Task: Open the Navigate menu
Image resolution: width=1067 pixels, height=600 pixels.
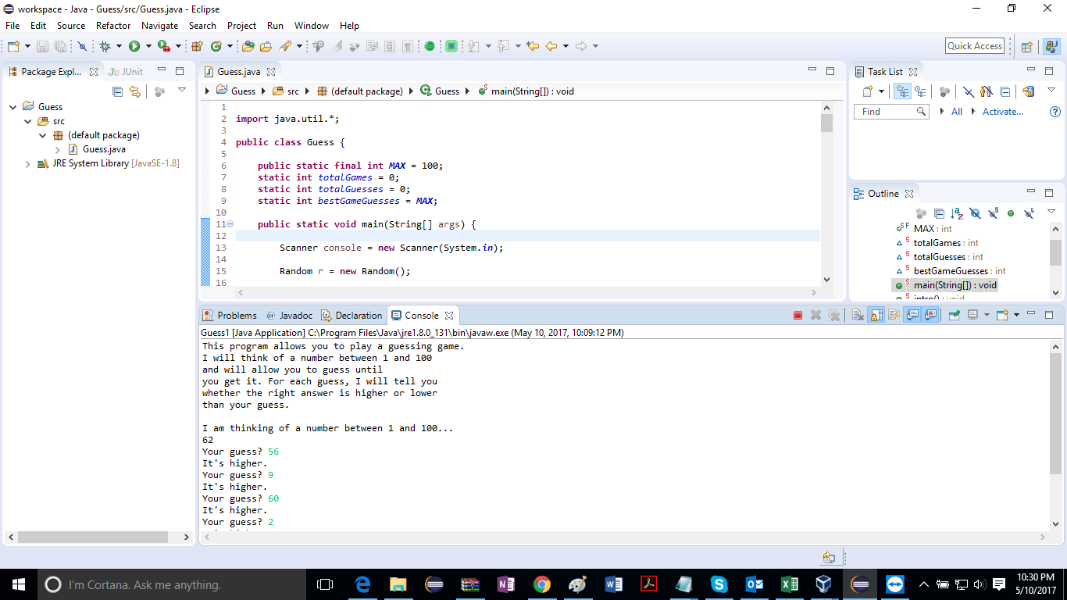Action: [159, 26]
